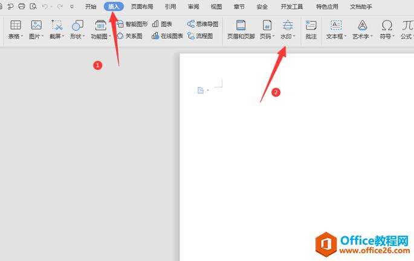
Task: Select the highlighted 插入 tab
Action: click(x=114, y=7)
